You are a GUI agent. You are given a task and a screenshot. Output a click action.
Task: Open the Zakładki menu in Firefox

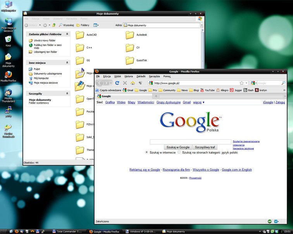pos(141,77)
